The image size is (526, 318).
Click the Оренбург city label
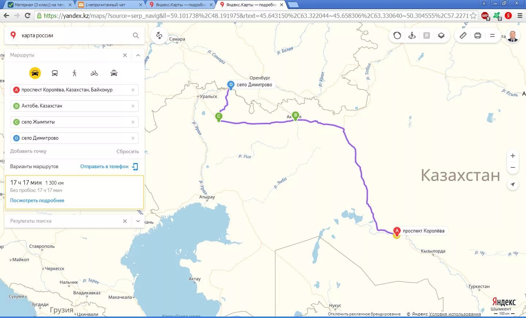pyautogui.click(x=260, y=78)
